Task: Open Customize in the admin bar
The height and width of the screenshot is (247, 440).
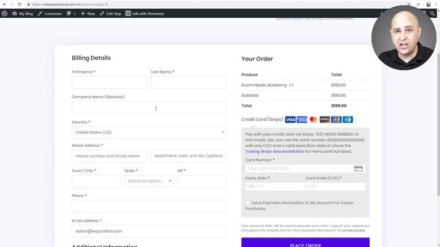Action: 49,14
